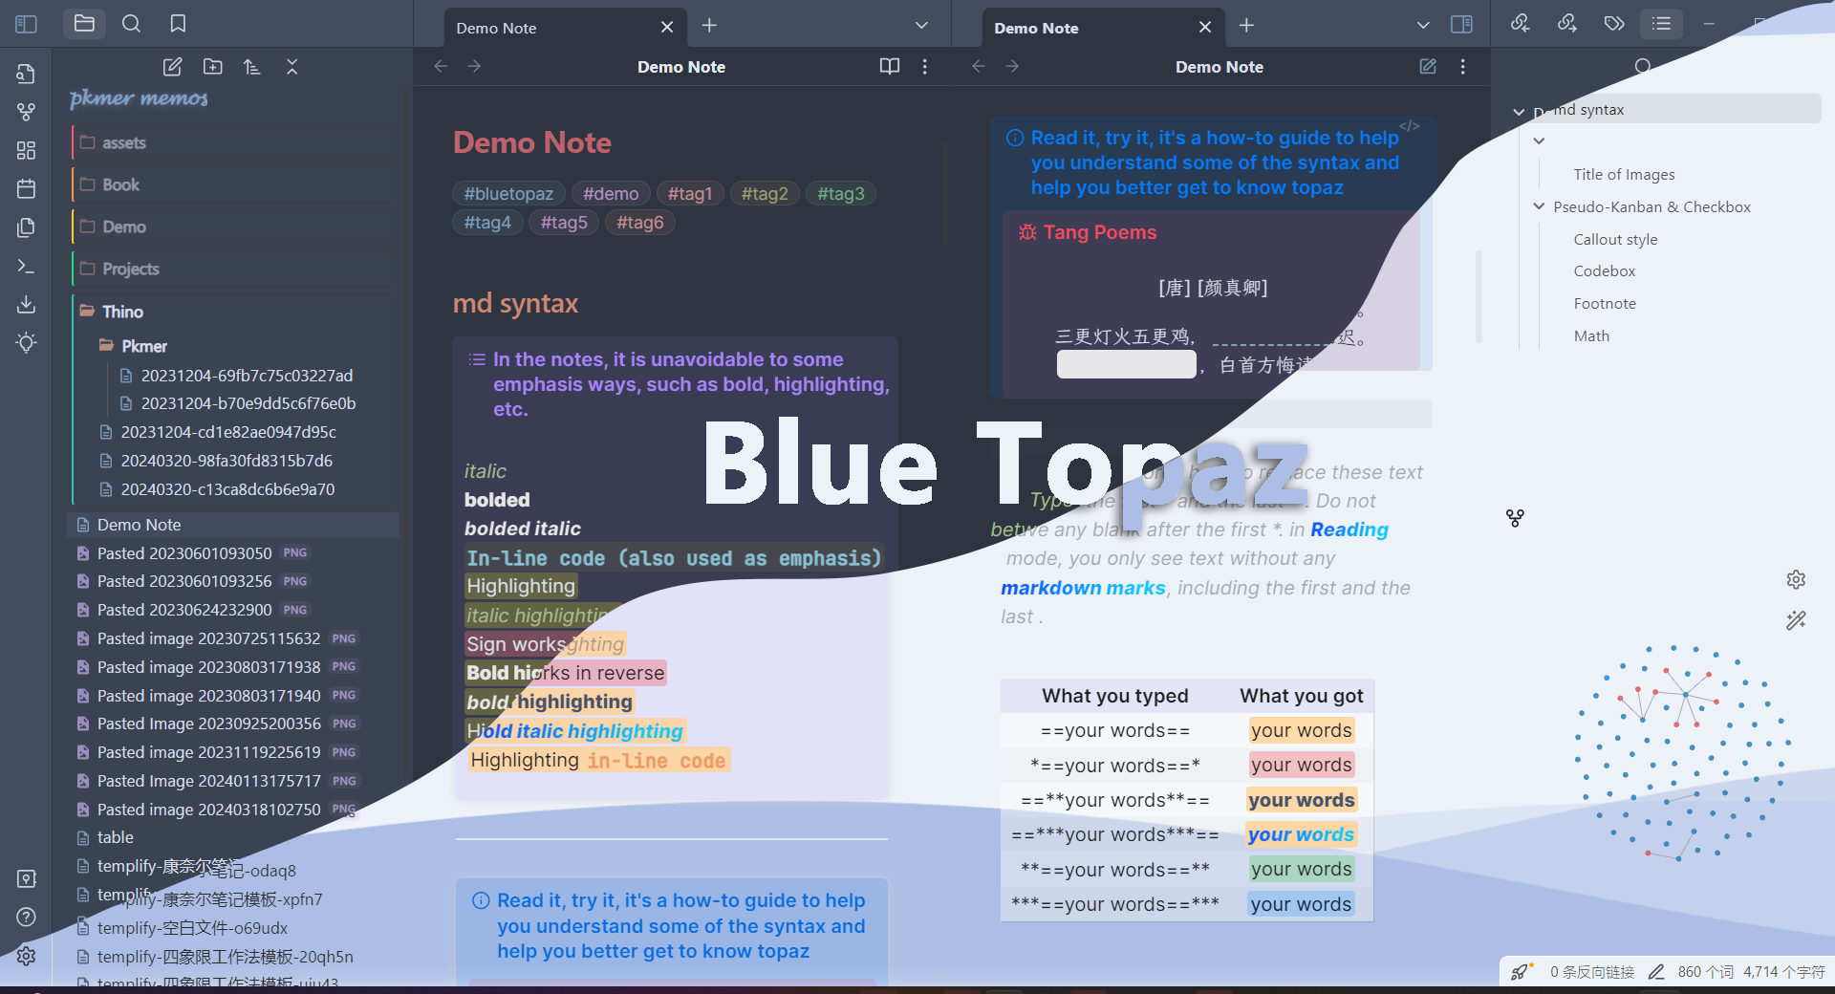1835x994 pixels.
Task: Open the templates ribbon icon
Action: click(x=26, y=227)
